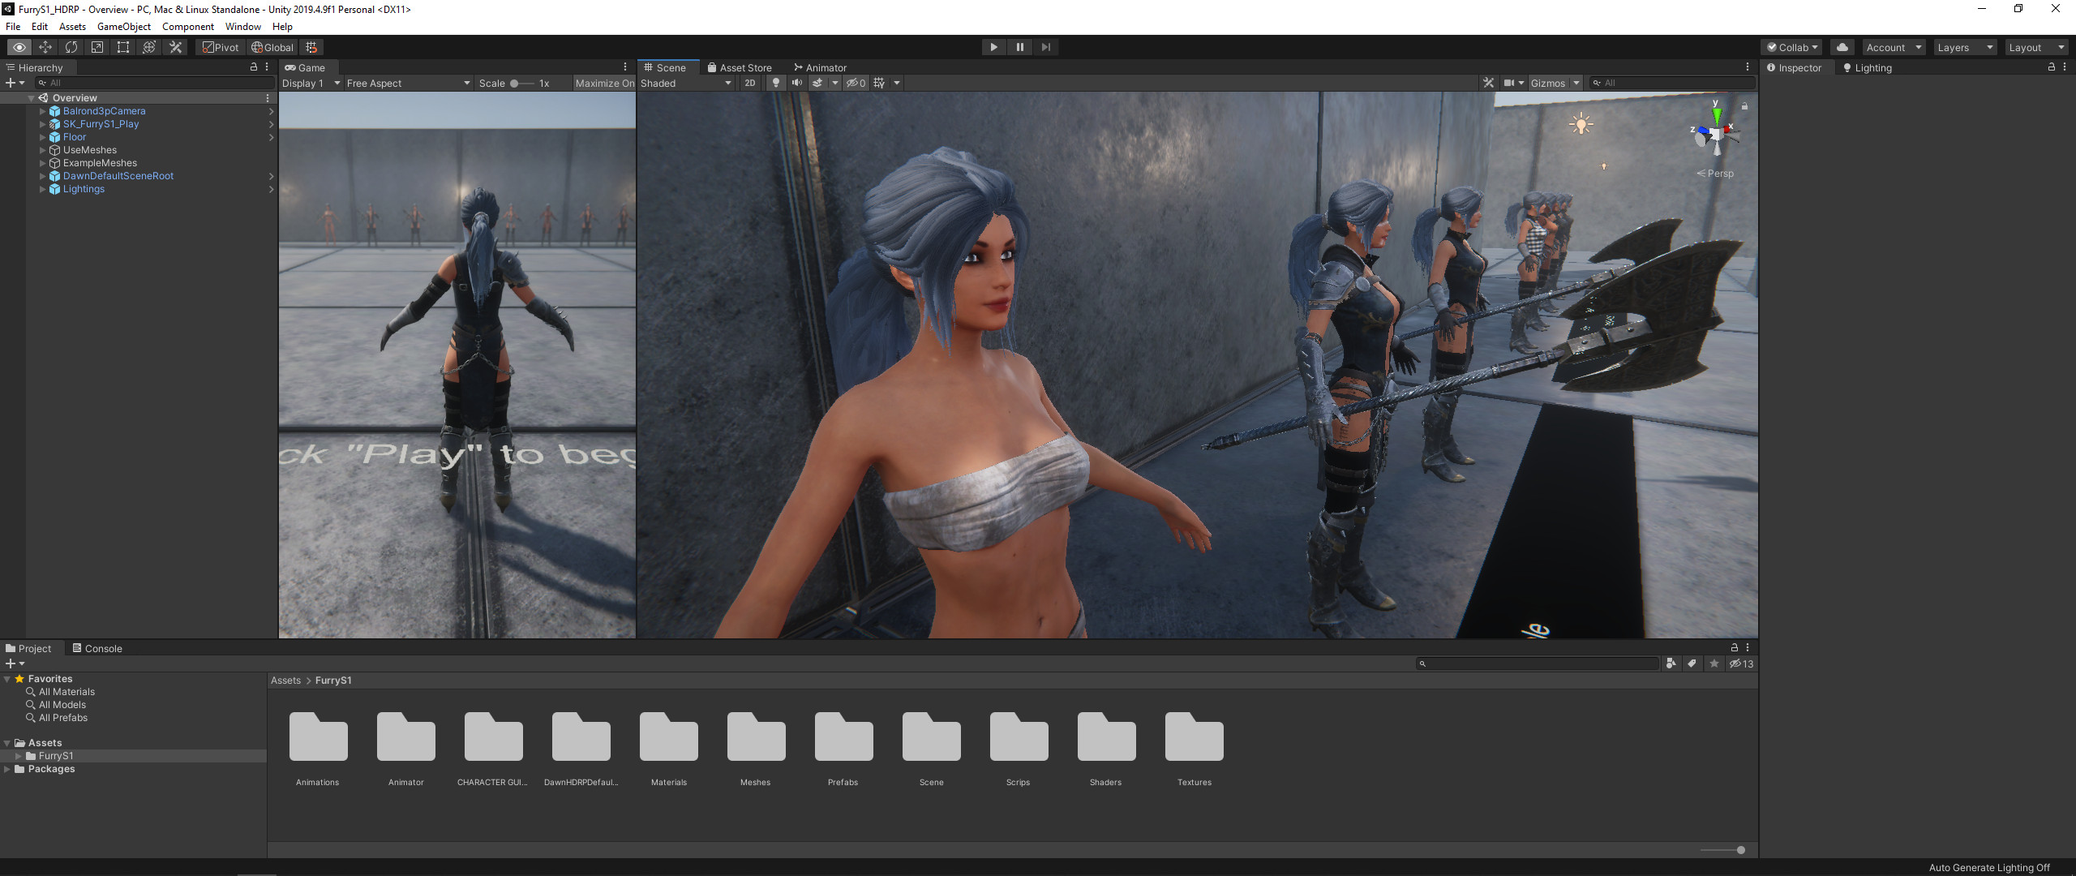The width and height of the screenshot is (2076, 876).
Task: Open Hierarchy panel options menu
Action: (x=267, y=67)
